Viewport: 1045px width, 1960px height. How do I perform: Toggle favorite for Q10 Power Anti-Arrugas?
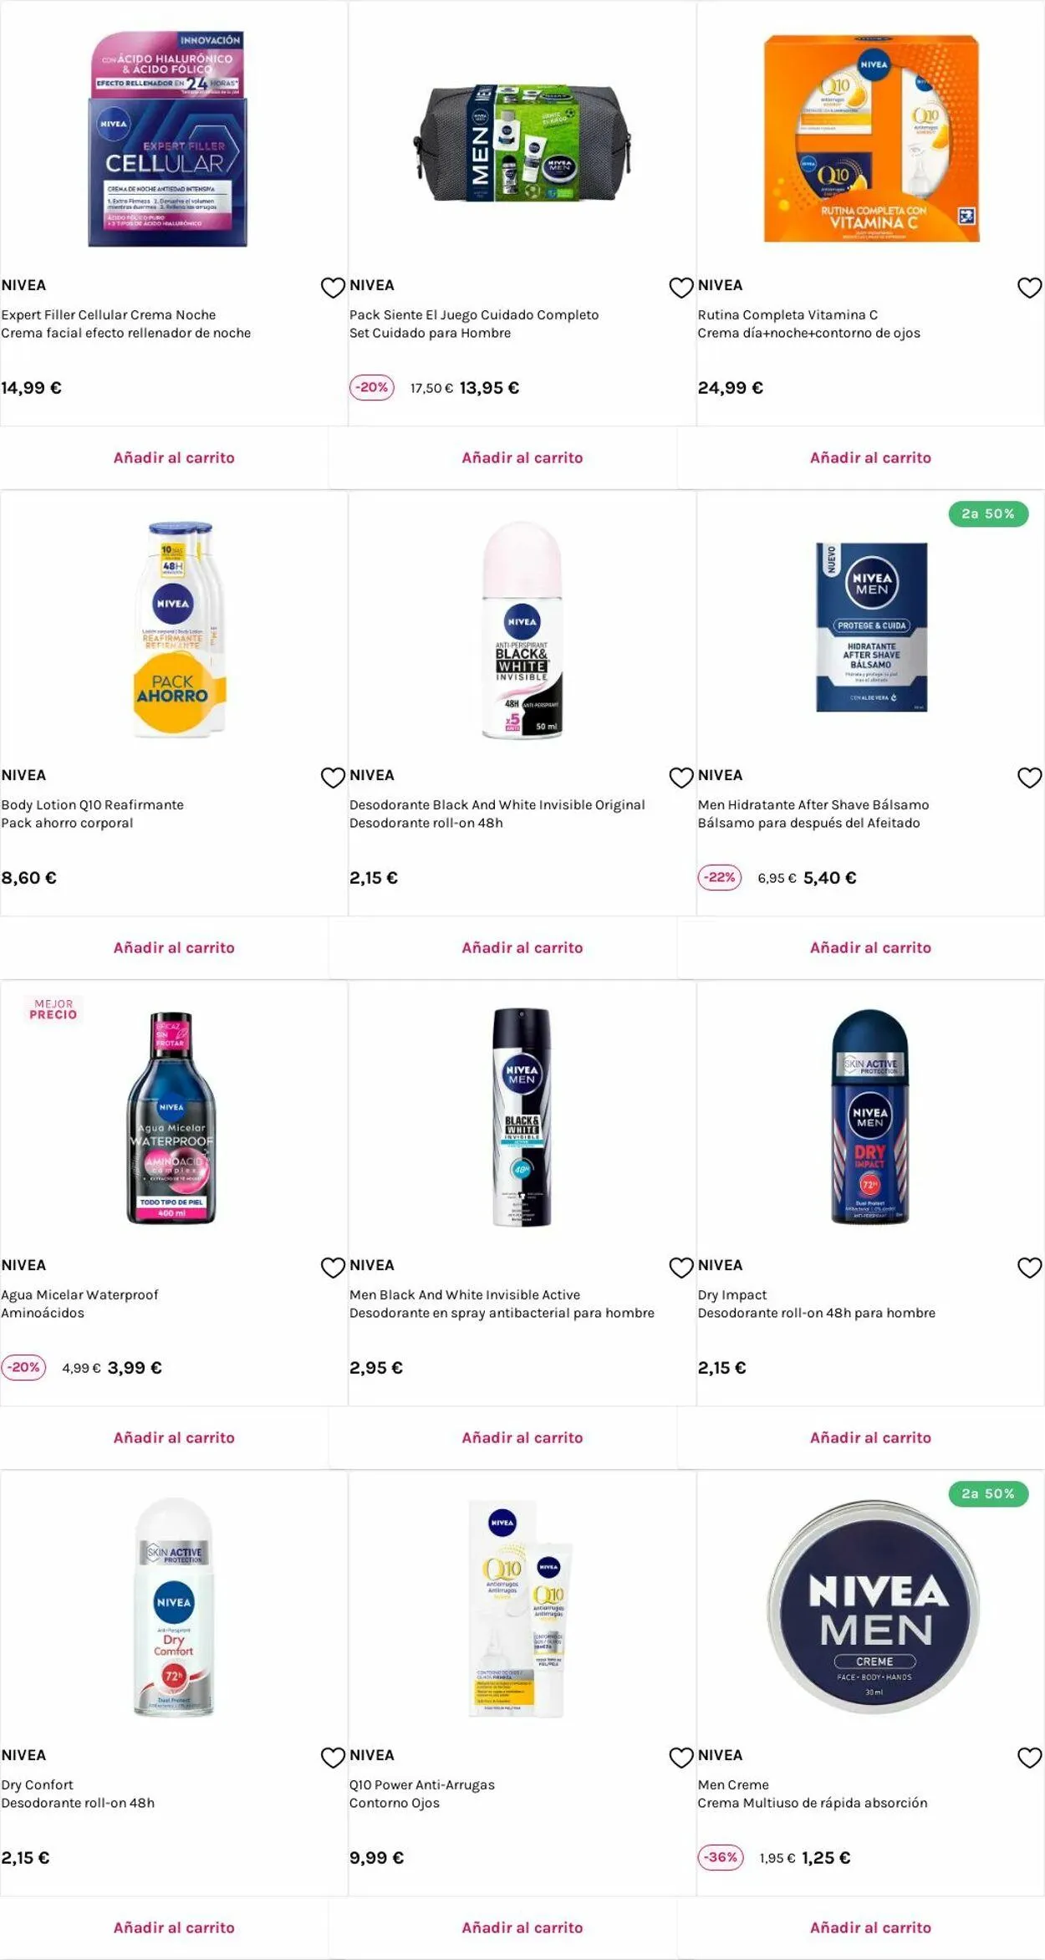point(681,1758)
